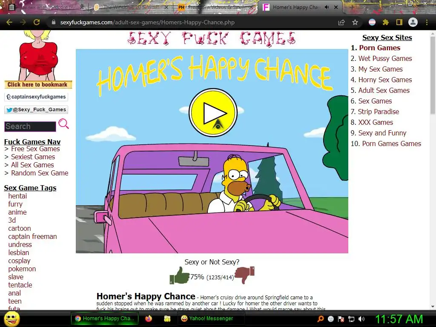This screenshot has width=436, height=327.
Task: Reload the current page
Action: tap(37, 22)
